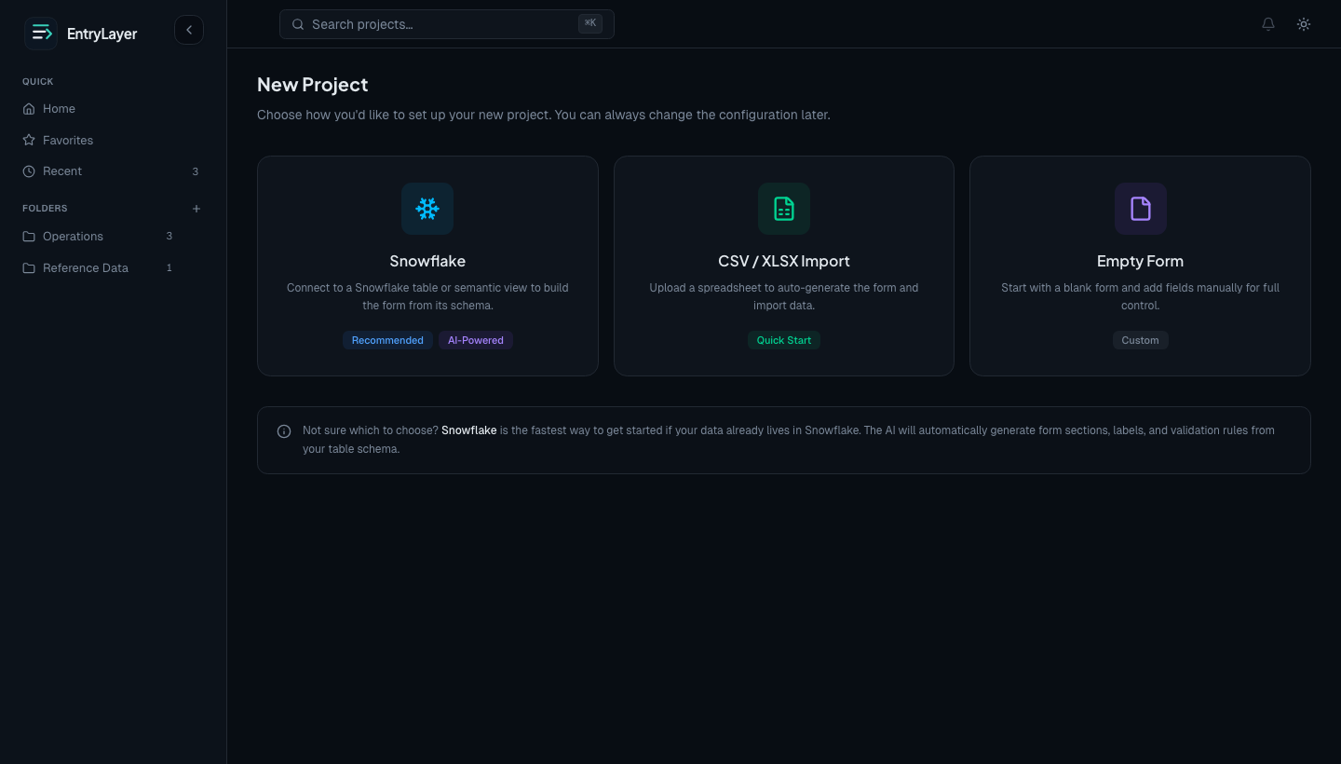The image size is (1341, 764).
Task: Open notifications with the bell icon
Action: pos(1268,24)
